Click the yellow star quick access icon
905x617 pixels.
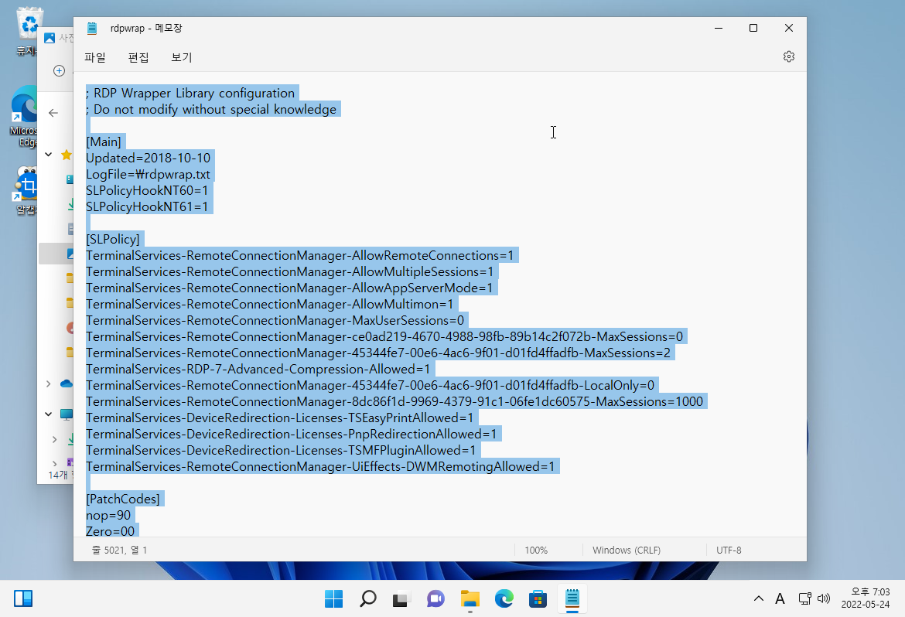67,154
